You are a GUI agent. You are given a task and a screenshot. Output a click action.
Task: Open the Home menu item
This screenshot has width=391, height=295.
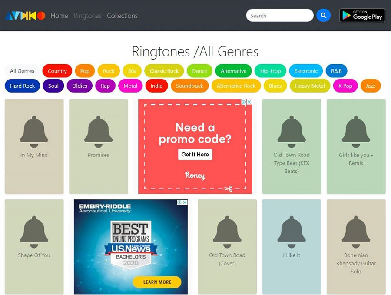tap(60, 16)
